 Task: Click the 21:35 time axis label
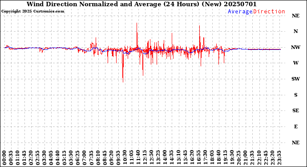[252, 158]
